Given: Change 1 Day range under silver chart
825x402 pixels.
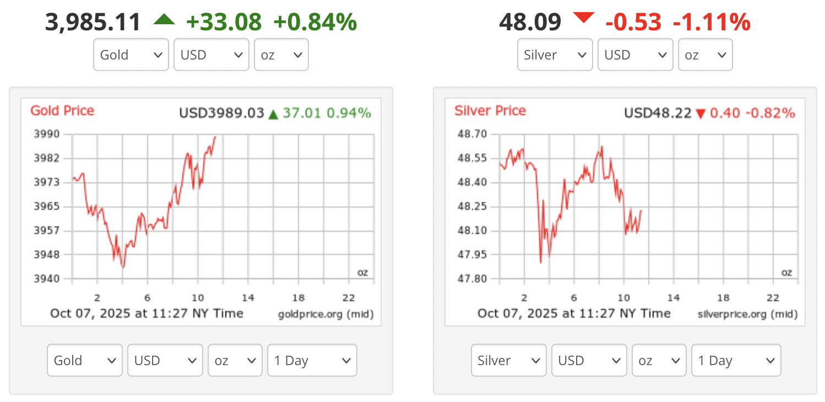Looking at the screenshot, I should pos(736,360).
